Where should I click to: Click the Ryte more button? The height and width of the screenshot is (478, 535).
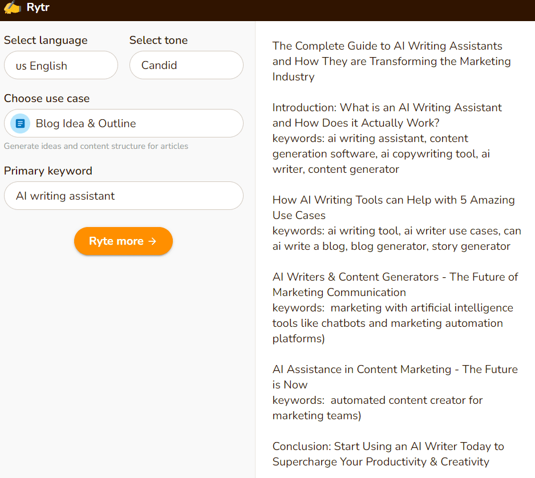pos(123,241)
